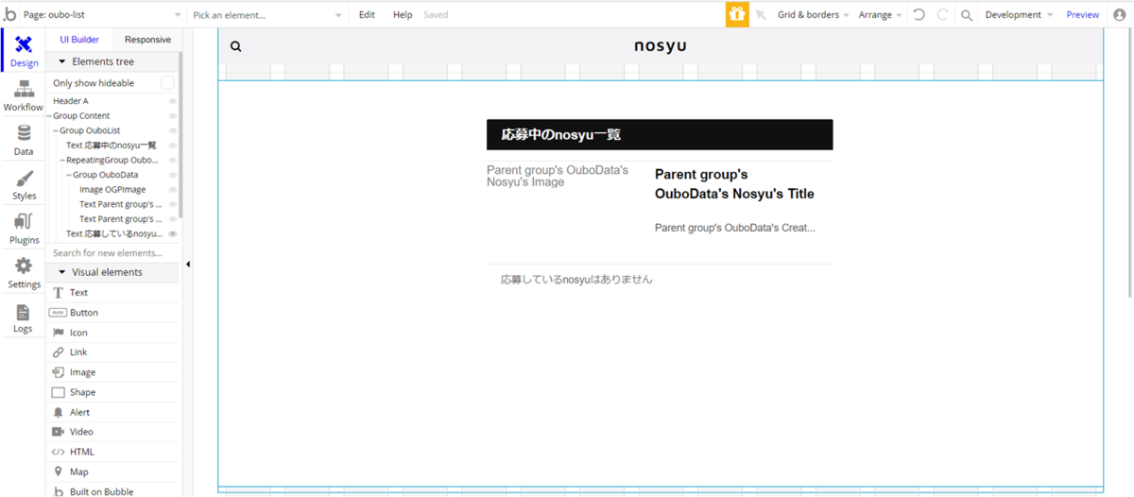Select the Nosyu's Image placeholder on canvas
This screenshot has height=497, width=1134.
tap(558, 176)
